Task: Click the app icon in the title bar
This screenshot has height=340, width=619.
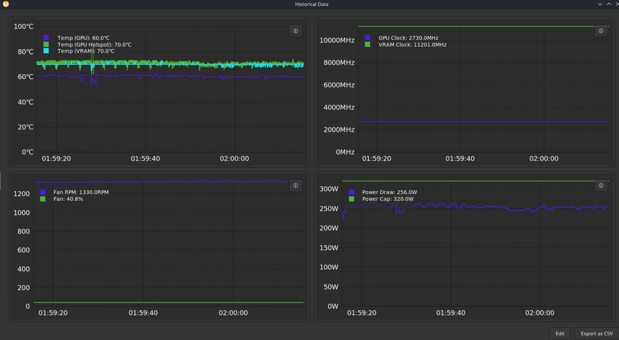Action: click(x=6, y=4)
